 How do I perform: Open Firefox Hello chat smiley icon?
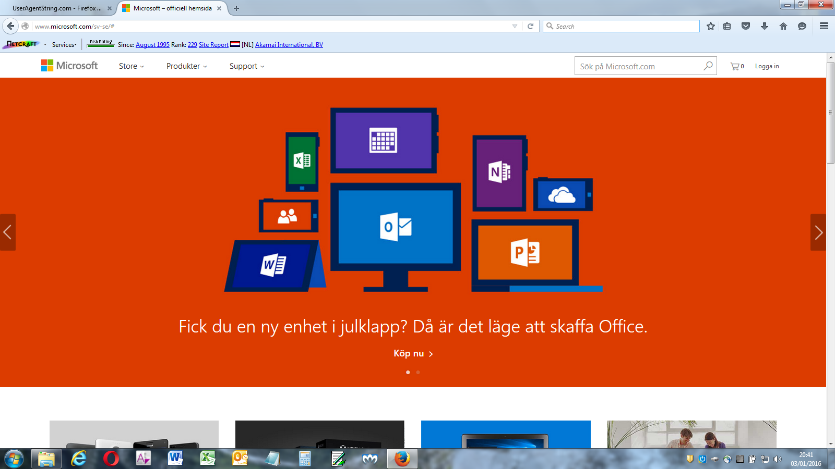coord(802,26)
